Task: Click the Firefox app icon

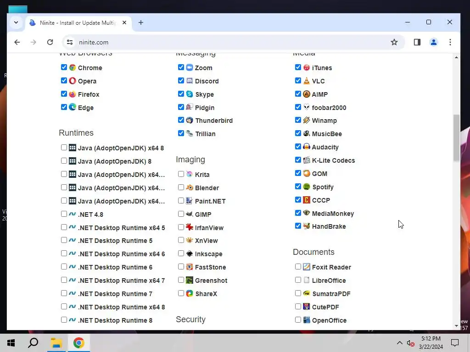Action: click(x=72, y=94)
